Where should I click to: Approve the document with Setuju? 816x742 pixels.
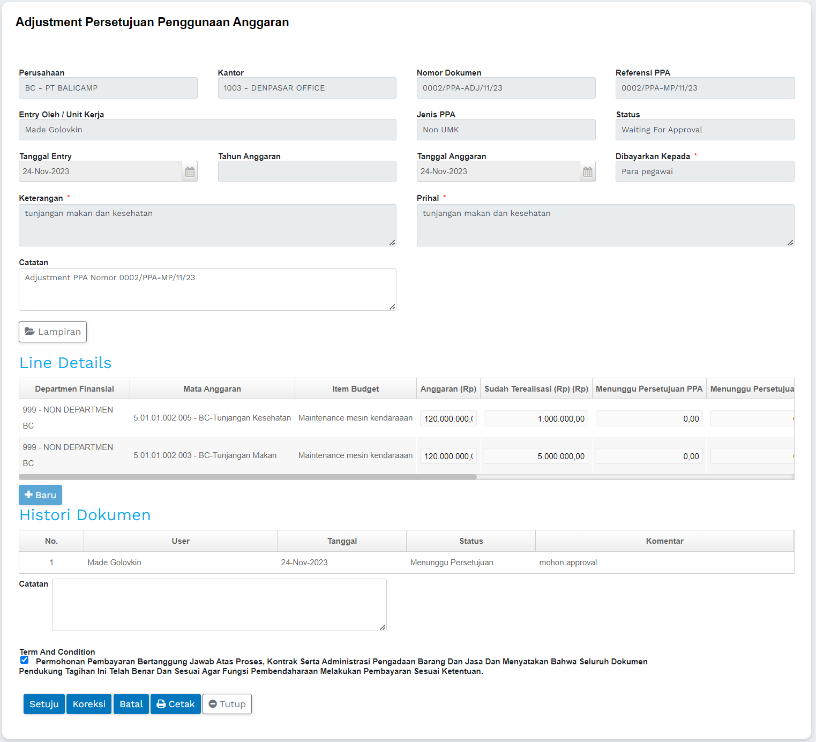point(44,704)
